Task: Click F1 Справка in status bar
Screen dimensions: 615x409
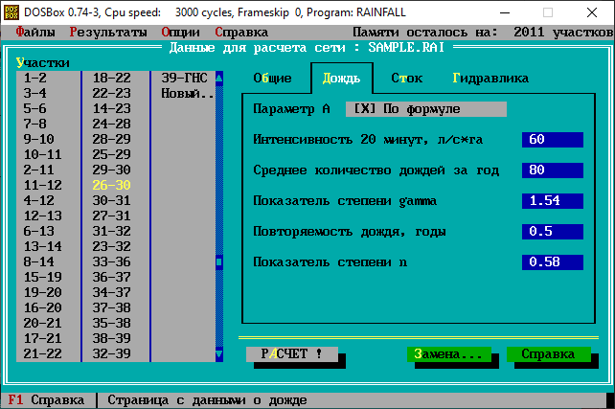Action: point(46,399)
